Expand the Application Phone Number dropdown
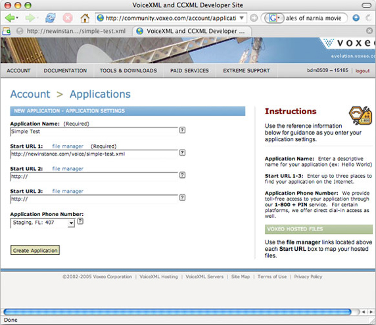Image resolution: width=376 pixels, height=325 pixels. 43,223
